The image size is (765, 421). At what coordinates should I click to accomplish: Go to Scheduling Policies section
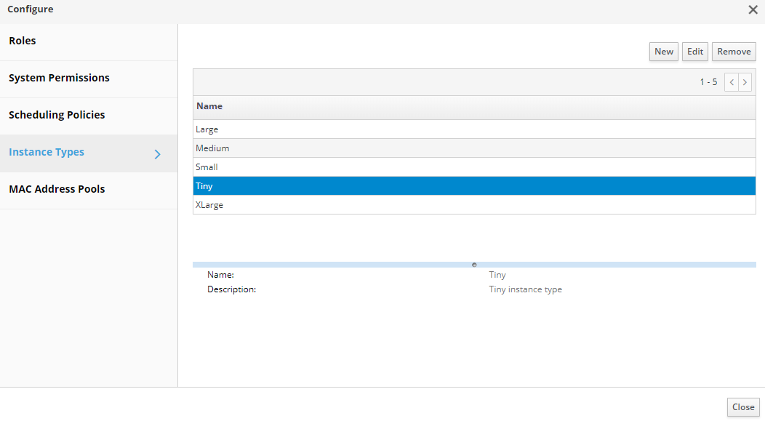(57, 116)
